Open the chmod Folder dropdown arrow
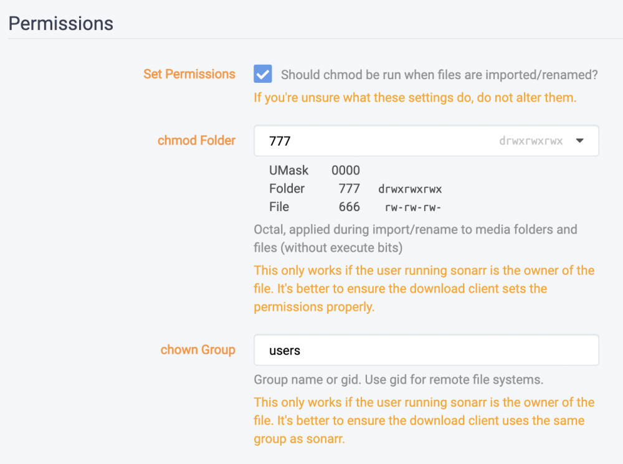The width and height of the screenshot is (623, 464). [x=579, y=141]
